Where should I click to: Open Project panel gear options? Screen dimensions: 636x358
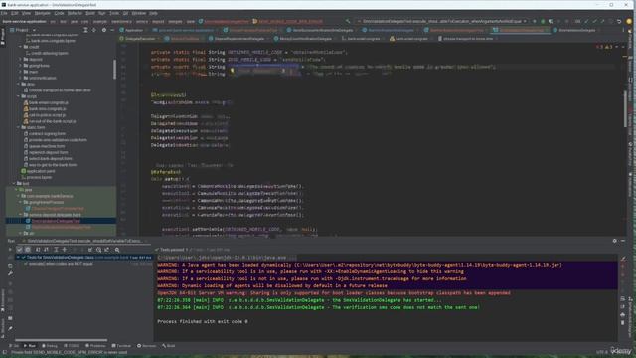coord(104,30)
